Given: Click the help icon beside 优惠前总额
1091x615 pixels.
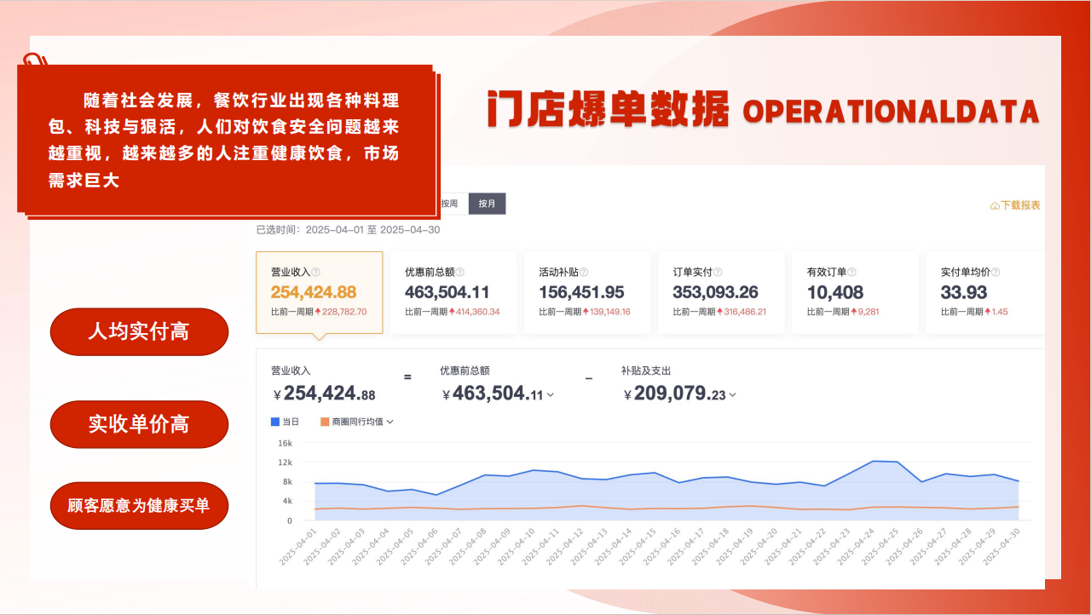Looking at the screenshot, I should point(460,273).
